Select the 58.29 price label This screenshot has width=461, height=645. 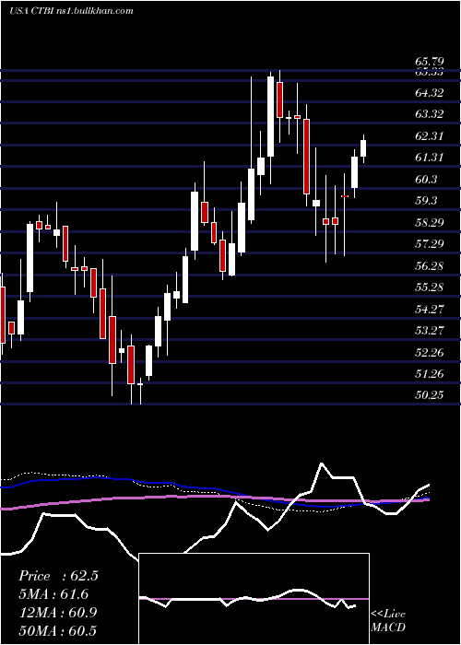point(430,223)
